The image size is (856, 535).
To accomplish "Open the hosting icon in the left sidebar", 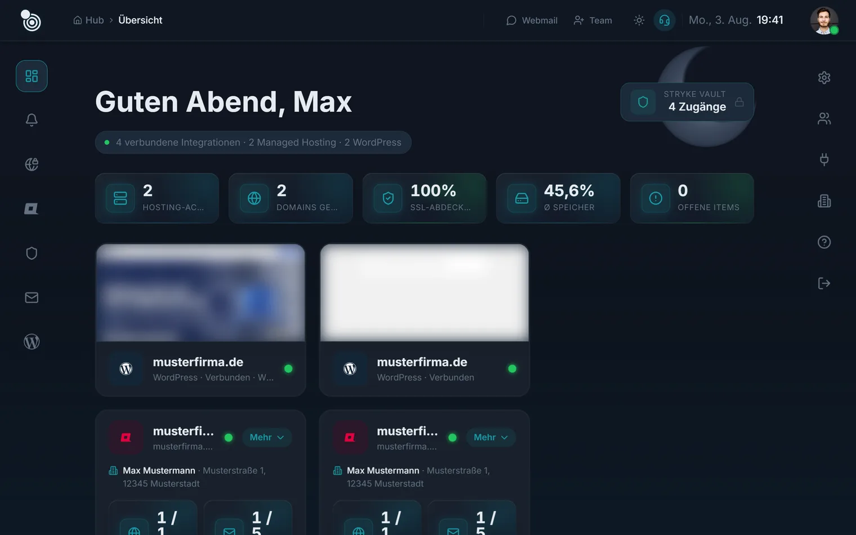I will [x=32, y=209].
